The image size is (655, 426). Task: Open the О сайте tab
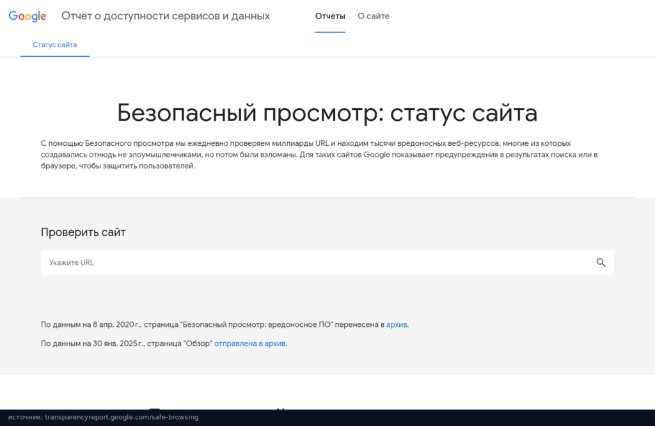pos(374,16)
